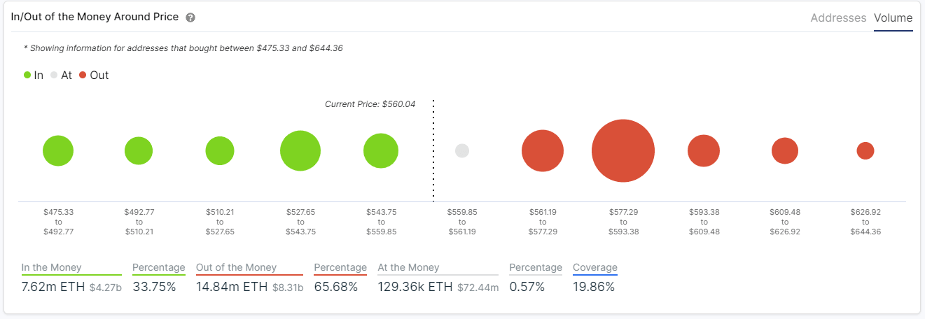This screenshot has width=925, height=319.
Task: Click the green bubble for $527.65 to $543.75
Action: 300,150
